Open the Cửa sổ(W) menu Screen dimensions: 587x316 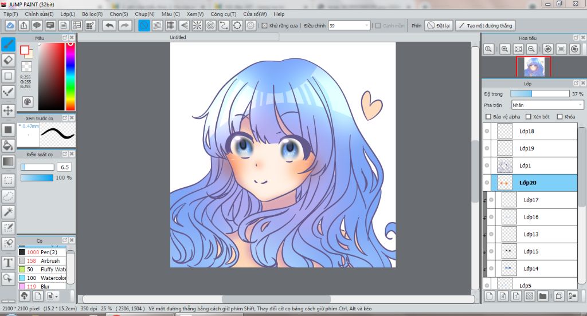point(255,14)
